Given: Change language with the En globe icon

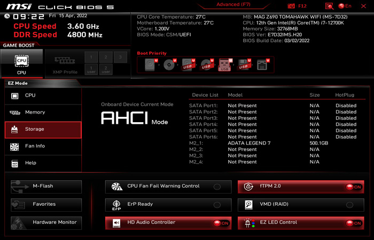Looking at the screenshot, I should coord(345,6).
